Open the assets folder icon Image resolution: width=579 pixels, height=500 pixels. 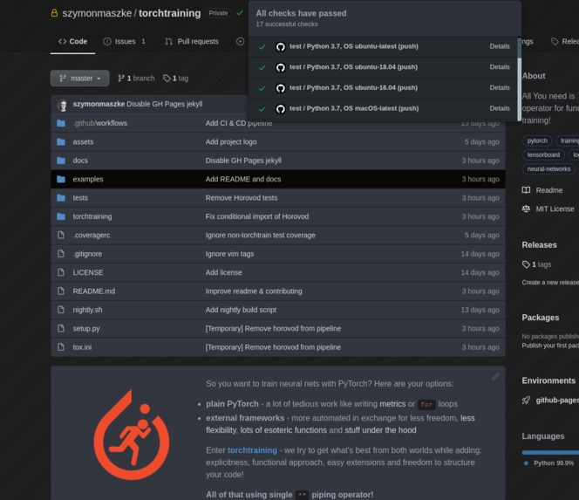(61, 142)
